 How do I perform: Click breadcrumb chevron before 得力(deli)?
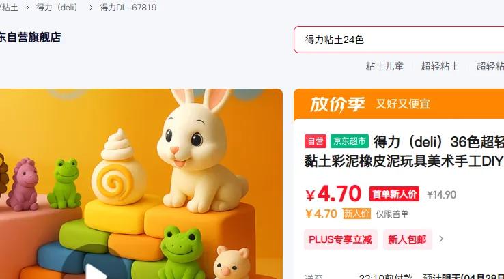click(x=27, y=8)
